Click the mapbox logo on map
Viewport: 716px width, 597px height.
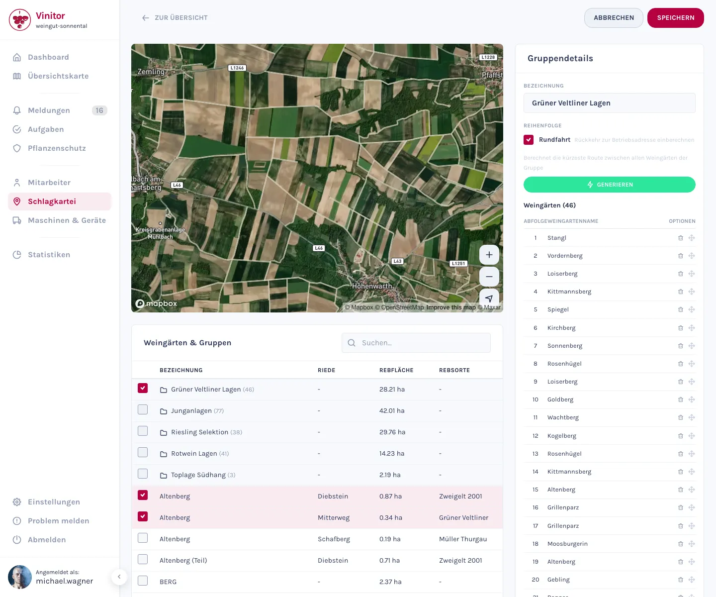coord(157,303)
